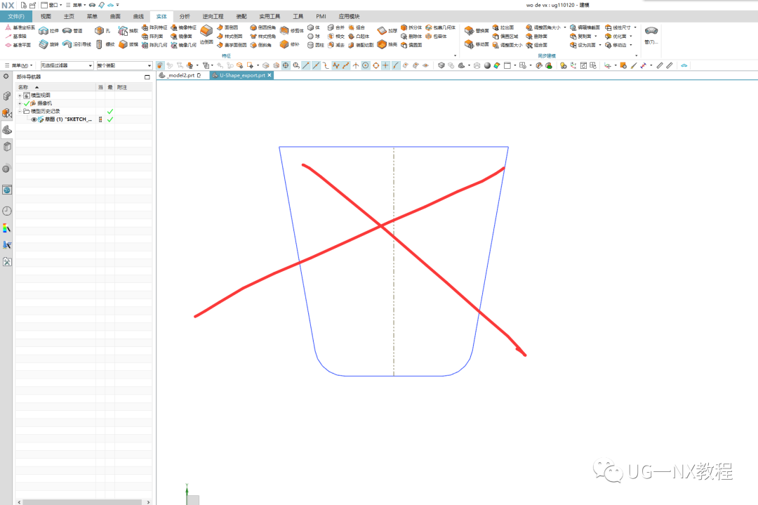This screenshot has height=505, width=758.
Task: Toggle visibility eye of 草图 (1) SKETCH
Action: pyautogui.click(x=34, y=119)
